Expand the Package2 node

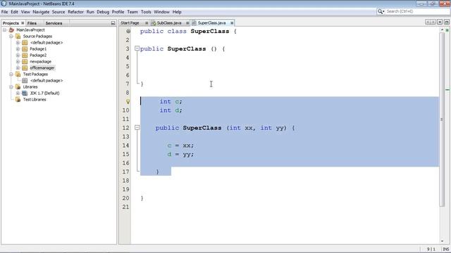(x=18, y=55)
